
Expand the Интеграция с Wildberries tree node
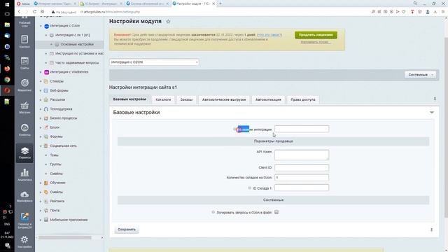41,72
